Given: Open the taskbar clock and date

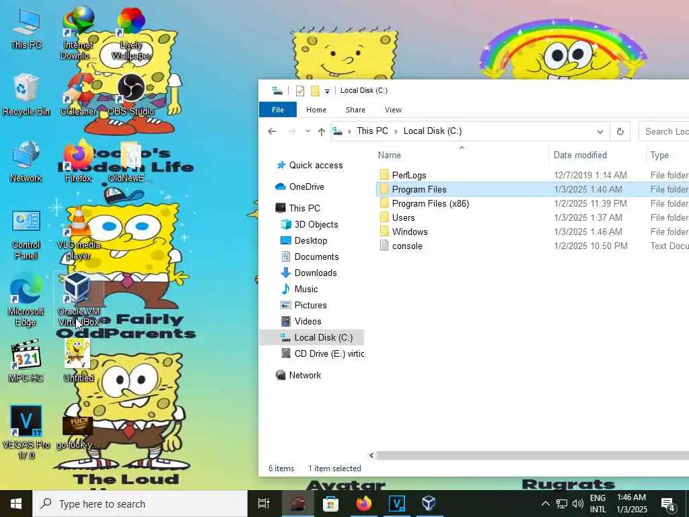Looking at the screenshot, I should (632, 504).
